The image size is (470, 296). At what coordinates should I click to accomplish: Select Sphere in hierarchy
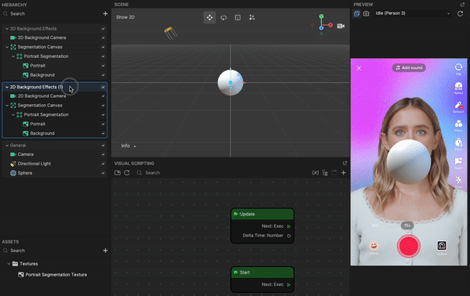point(25,173)
